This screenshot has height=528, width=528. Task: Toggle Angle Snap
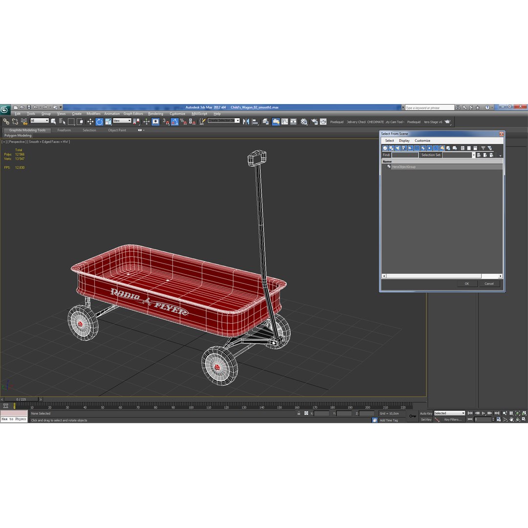click(175, 122)
